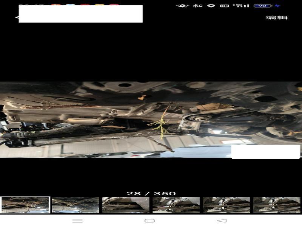
Task: Open the main car underside photo
Action: click(x=151, y=120)
